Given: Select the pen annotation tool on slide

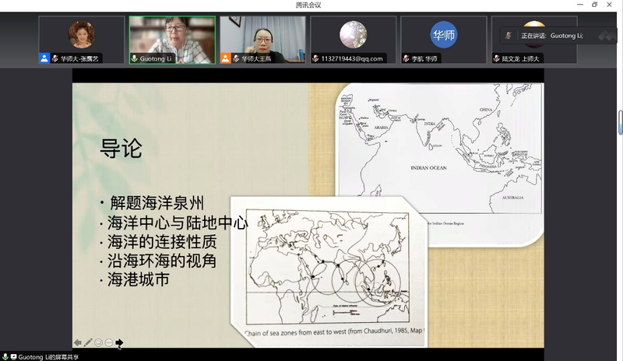Looking at the screenshot, I should [88, 342].
